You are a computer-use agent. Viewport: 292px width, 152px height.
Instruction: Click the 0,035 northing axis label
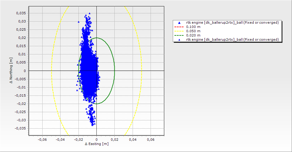[21, 13]
